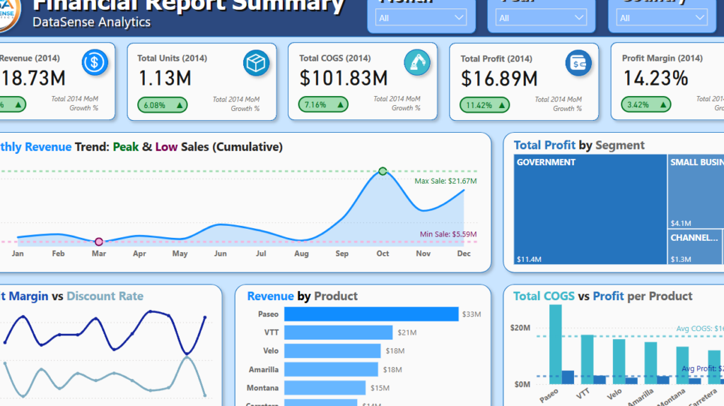This screenshot has height=406, width=724.
Task: Select the Velo bar in Revenue by Product
Action: 332,351
